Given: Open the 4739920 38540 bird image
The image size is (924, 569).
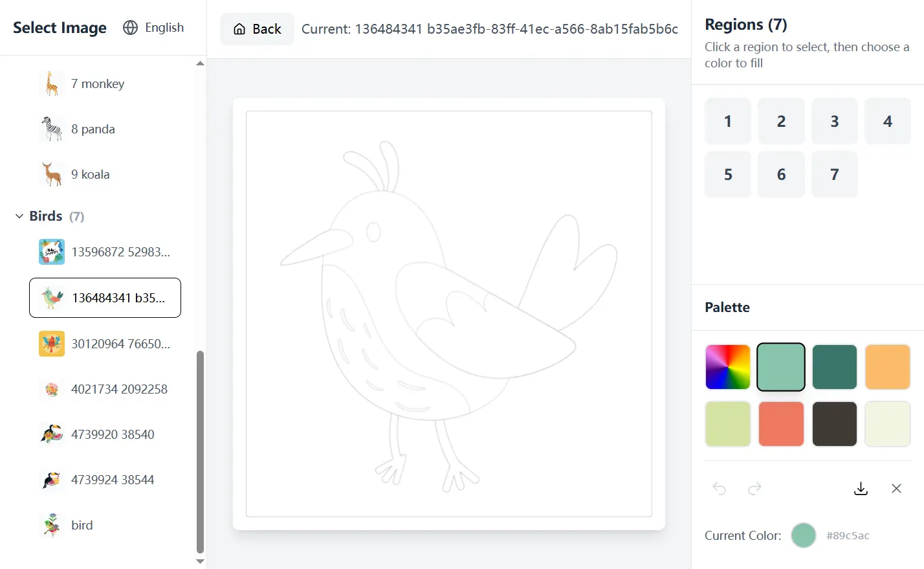Looking at the screenshot, I should [113, 434].
